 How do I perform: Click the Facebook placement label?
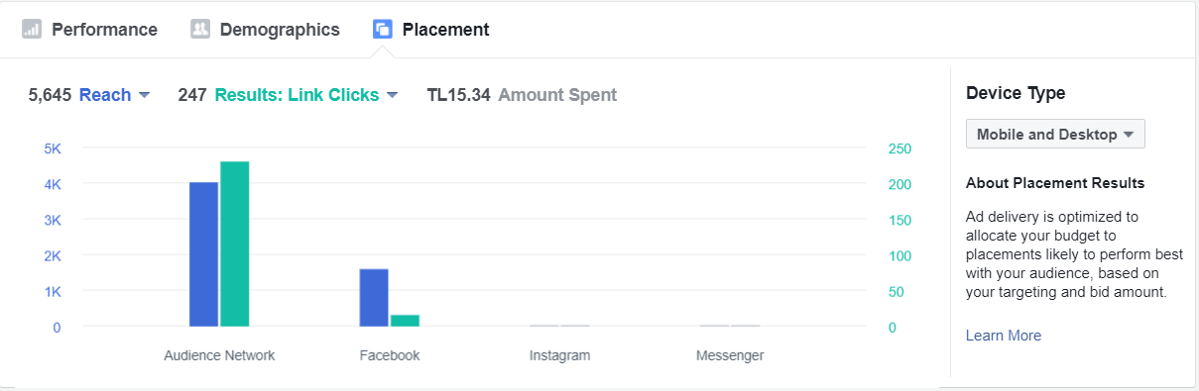coord(390,355)
